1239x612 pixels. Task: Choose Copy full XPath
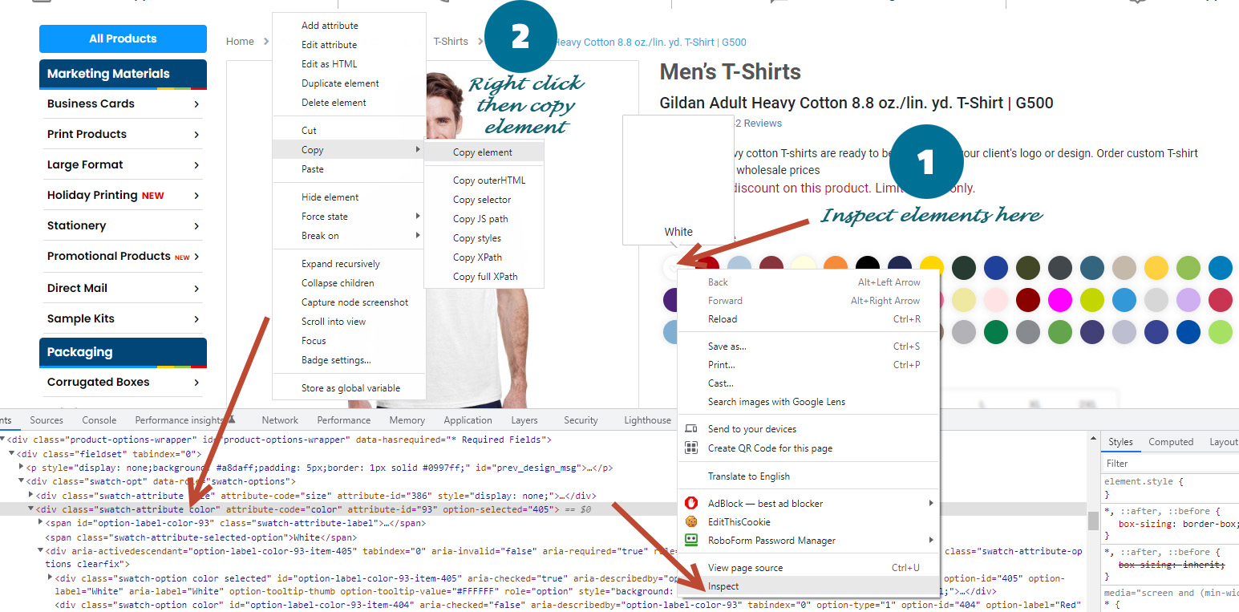click(x=485, y=277)
